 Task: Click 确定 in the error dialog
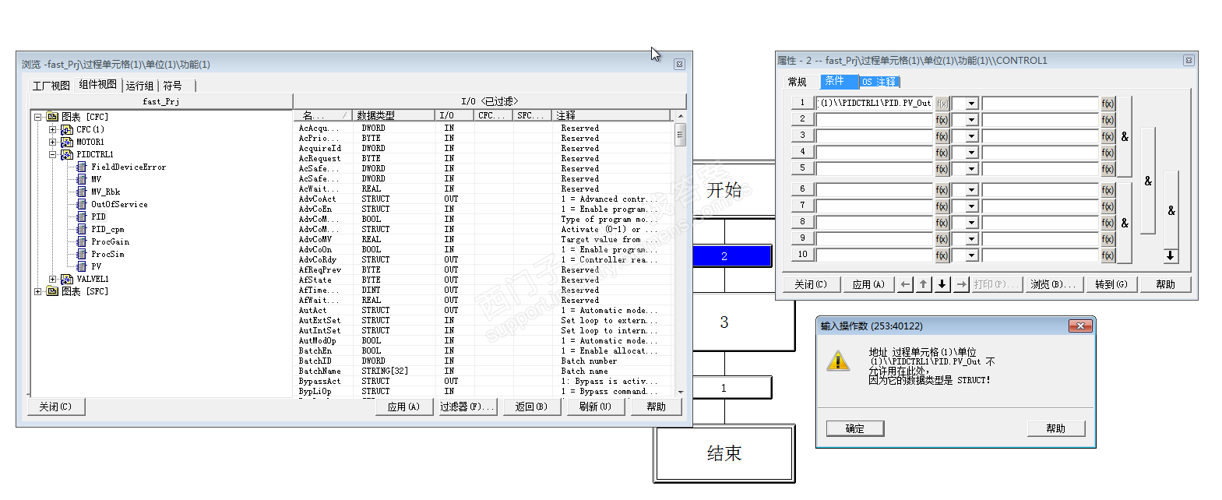pyautogui.click(x=855, y=428)
